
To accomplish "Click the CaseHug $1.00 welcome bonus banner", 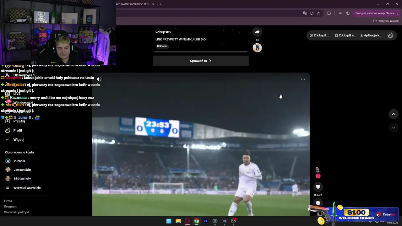I will coord(353,214).
